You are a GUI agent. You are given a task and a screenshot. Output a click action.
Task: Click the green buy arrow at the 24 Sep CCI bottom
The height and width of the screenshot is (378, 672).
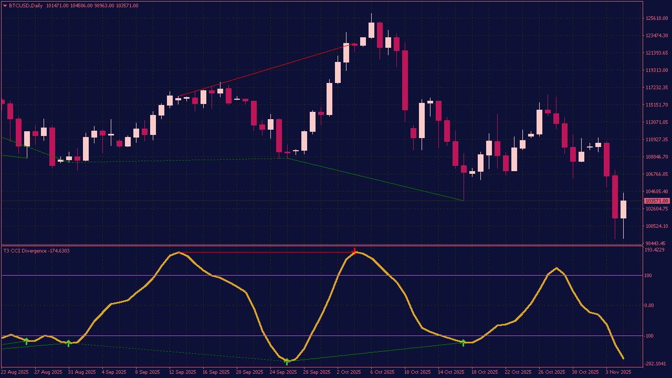coord(287,361)
